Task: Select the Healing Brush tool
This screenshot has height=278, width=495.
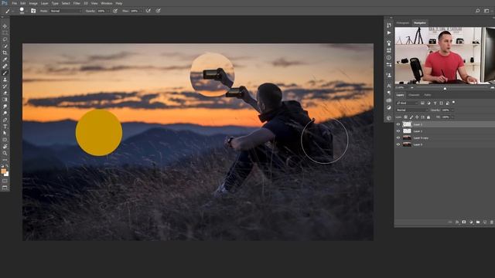Action: pyautogui.click(x=5, y=66)
